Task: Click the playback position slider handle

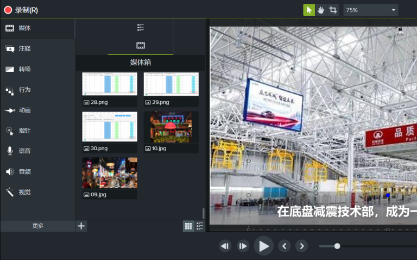Action: click(337, 246)
